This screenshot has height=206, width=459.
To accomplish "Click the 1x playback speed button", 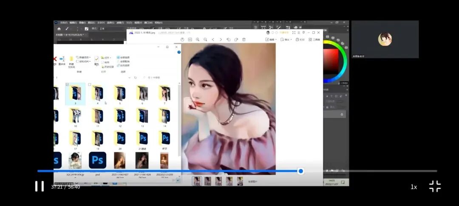I will [414, 187].
